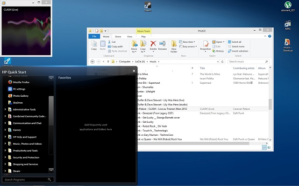Open the address bar history dropdown
The width and height of the screenshot is (299, 186).
[218, 61]
